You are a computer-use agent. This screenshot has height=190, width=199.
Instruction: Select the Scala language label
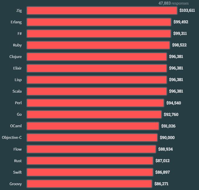17,91
